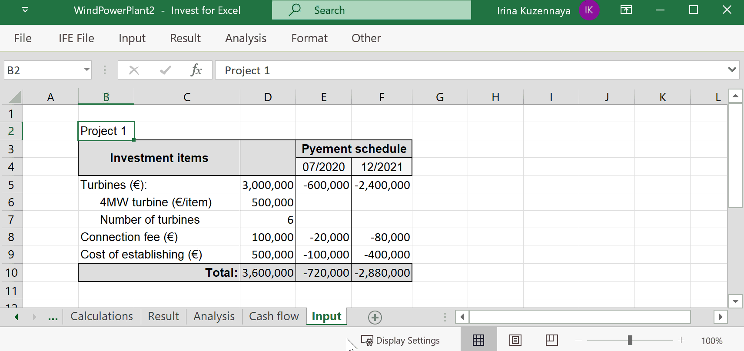Select cell with -2,400,000
The image size is (744, 351).
(382, 185)
